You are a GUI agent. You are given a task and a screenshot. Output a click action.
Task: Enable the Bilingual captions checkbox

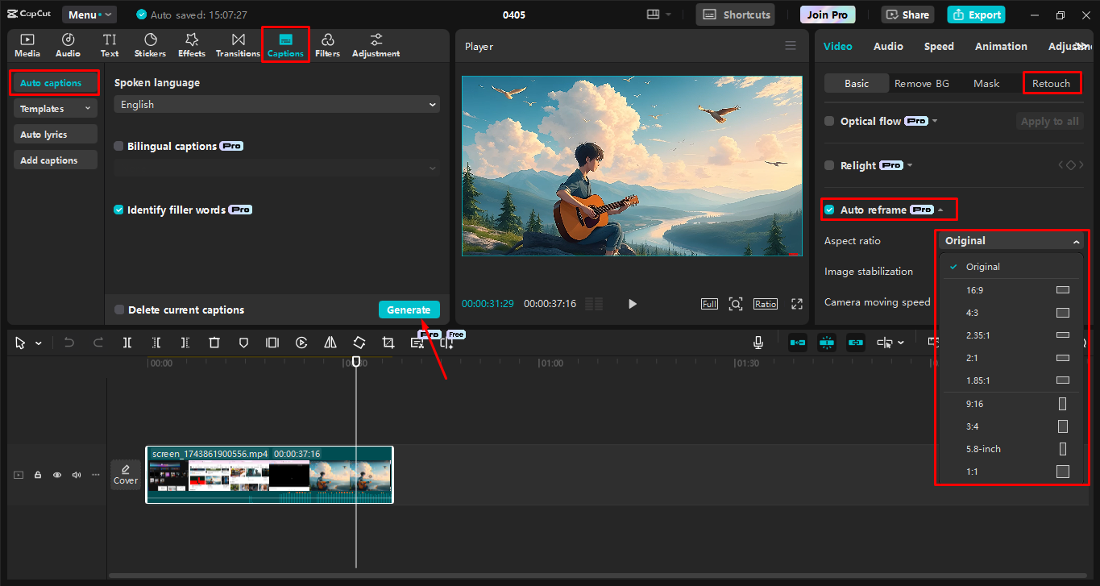[x=119, y=147]
